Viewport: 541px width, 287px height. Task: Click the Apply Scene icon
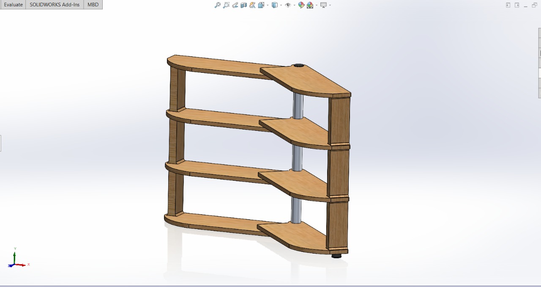click(x=310, y=5)
